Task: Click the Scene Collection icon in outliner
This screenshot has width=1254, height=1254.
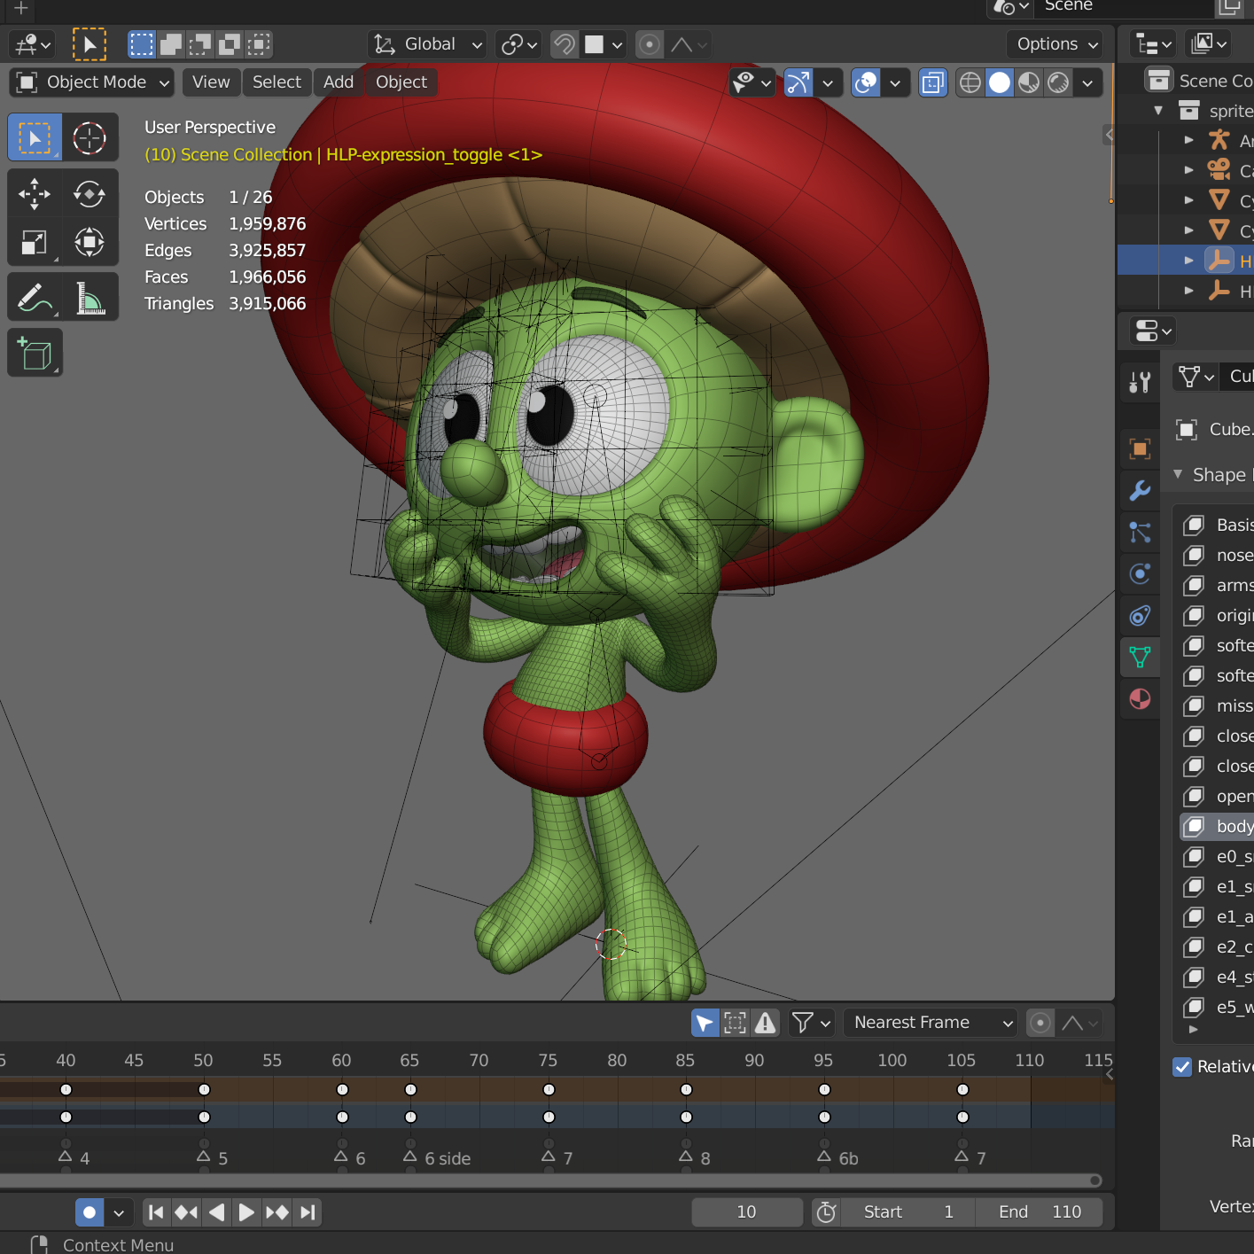Action: click(1158, 80)
